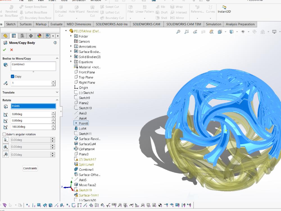The height and width of the screenshot is (211, 281).
Task: Click Swept Cut tool
Action: (x=110, y=7)
